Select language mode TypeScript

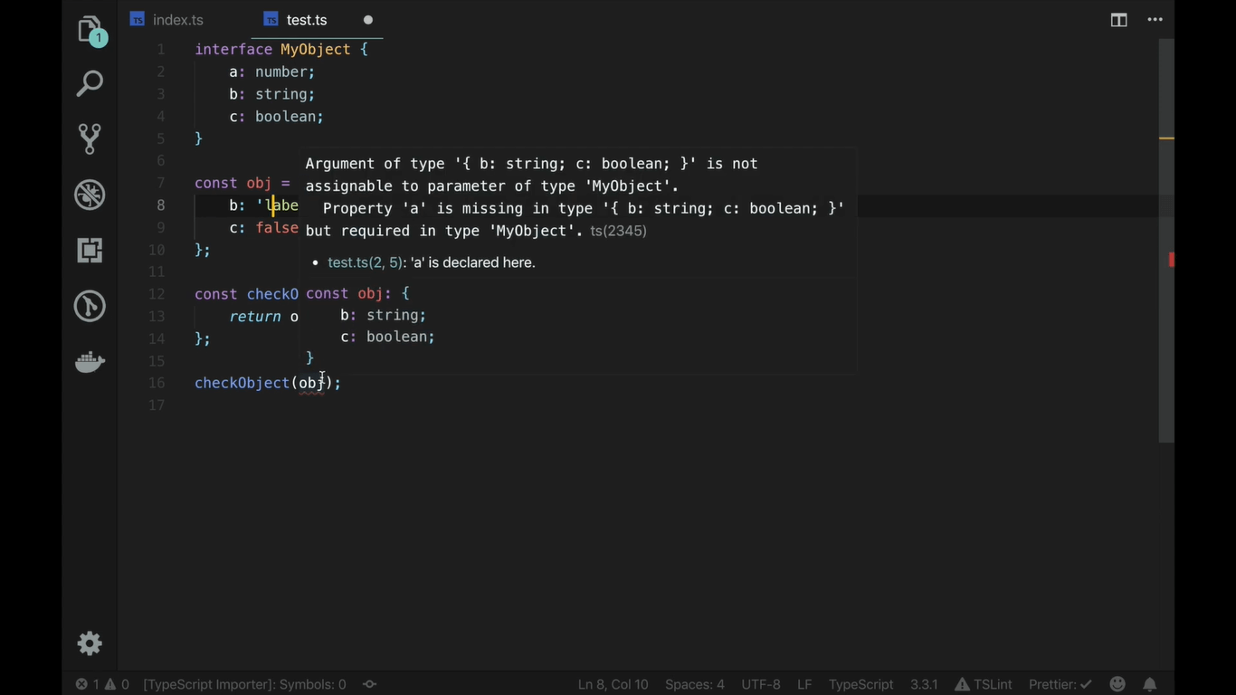tap(860, 684)
